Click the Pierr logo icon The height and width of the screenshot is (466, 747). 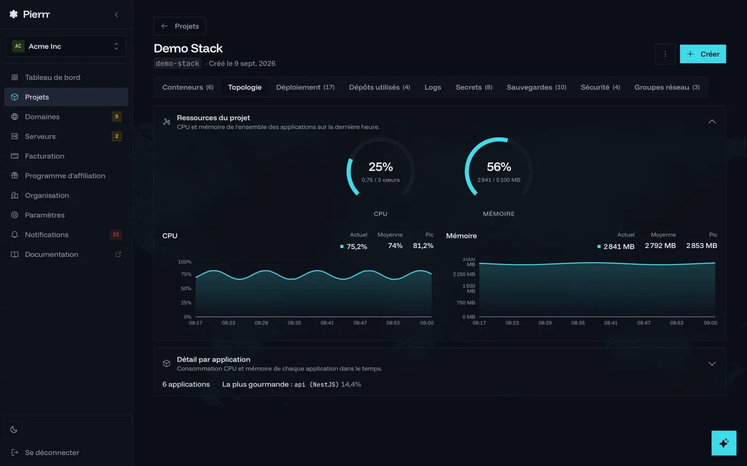[14, 14]
